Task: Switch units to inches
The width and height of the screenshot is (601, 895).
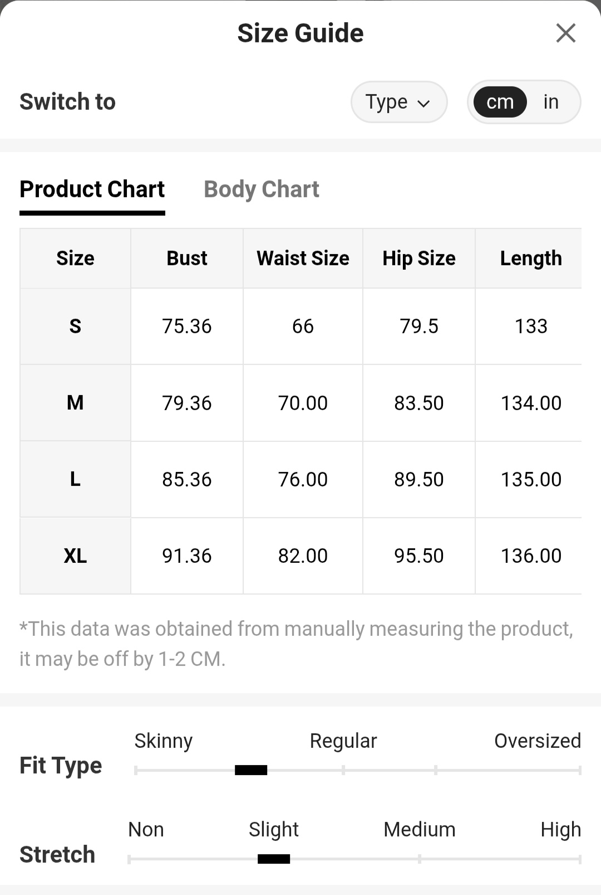Action: (551, 102)
